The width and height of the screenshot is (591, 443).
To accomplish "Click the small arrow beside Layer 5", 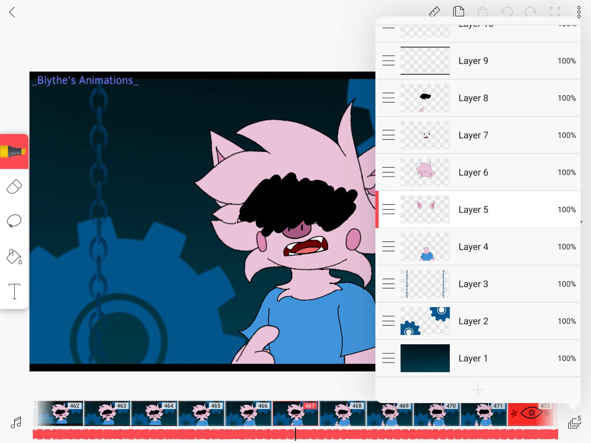I will 581,221.
